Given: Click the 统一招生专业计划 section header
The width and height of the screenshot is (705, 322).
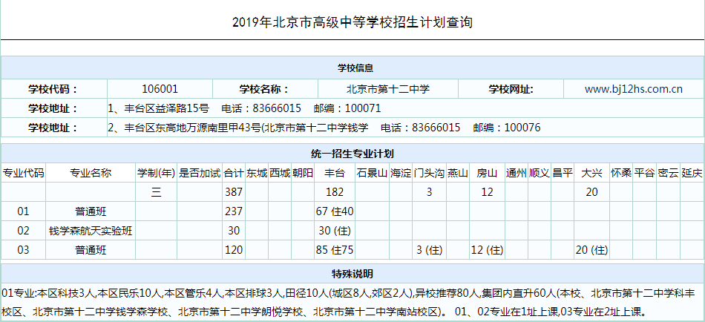Looking at the screenshot, I should tap(352, 154).
